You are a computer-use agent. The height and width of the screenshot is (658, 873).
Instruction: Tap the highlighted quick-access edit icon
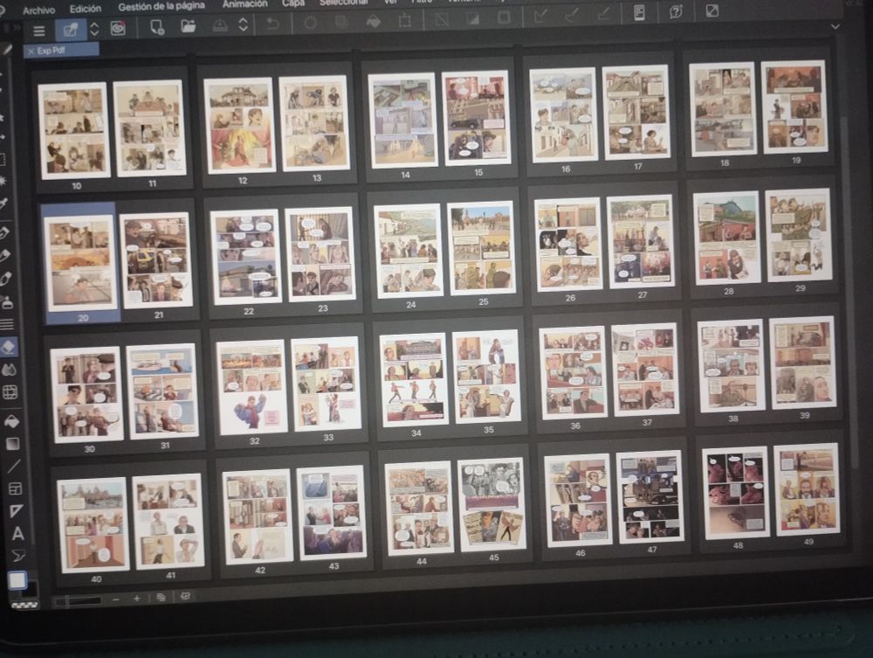coord(71,30)
